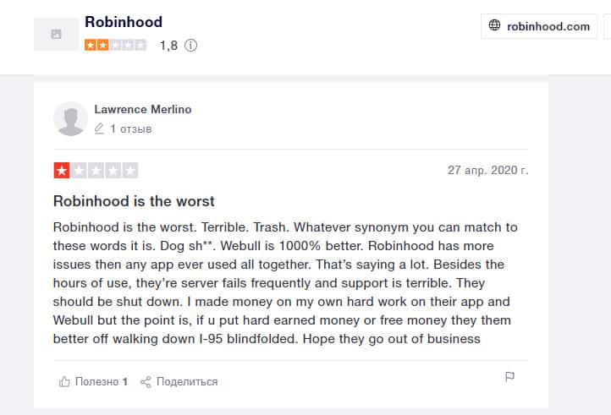Click Lawrence Merlino's avatar picture
This screenshot has width=611, height=415.
70,119
